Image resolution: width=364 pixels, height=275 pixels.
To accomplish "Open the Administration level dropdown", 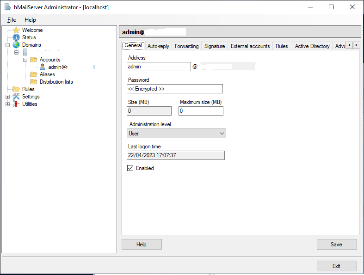I will 176,134.
